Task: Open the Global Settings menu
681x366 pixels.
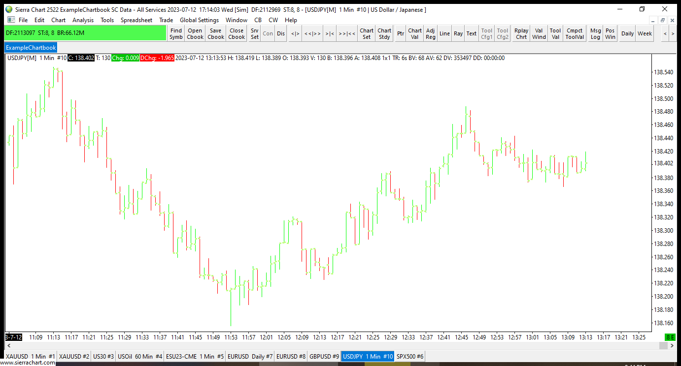Action: (199, 20)
